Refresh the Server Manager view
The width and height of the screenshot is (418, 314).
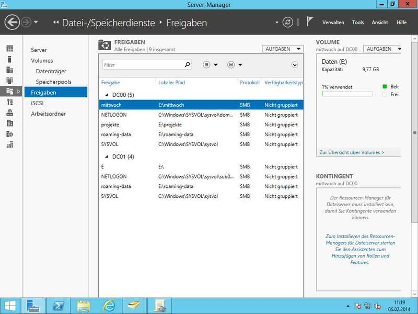(x=287, y=23)
